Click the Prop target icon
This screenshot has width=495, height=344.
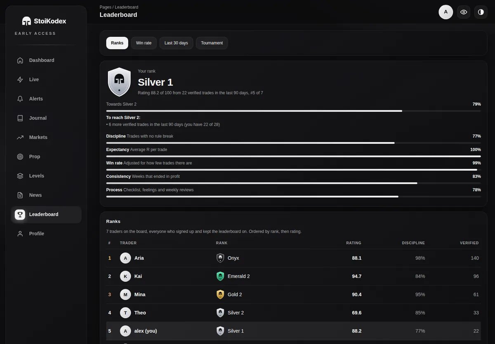pyautogui.click(x=20, y=157)
